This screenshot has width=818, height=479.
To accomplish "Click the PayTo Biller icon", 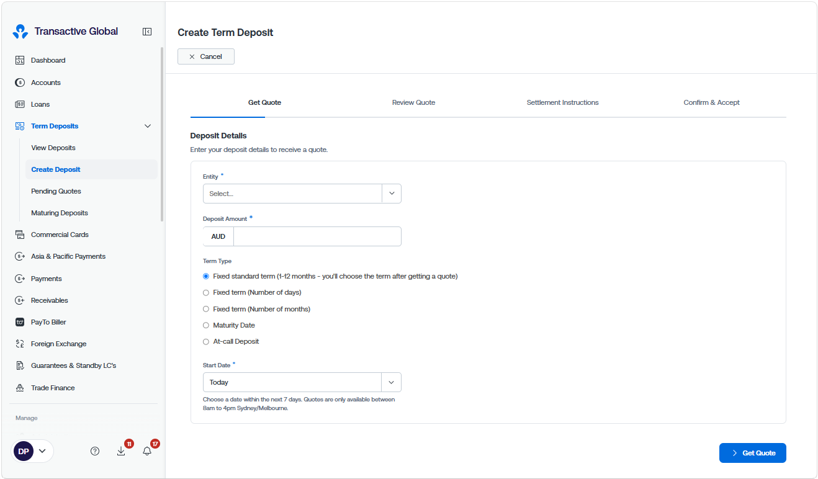I will click(x=19, y=322).
